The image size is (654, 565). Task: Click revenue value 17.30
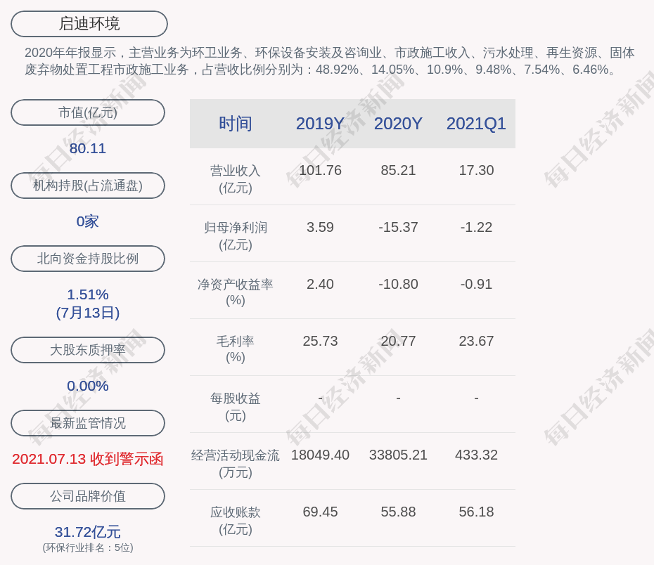[476, 171]
